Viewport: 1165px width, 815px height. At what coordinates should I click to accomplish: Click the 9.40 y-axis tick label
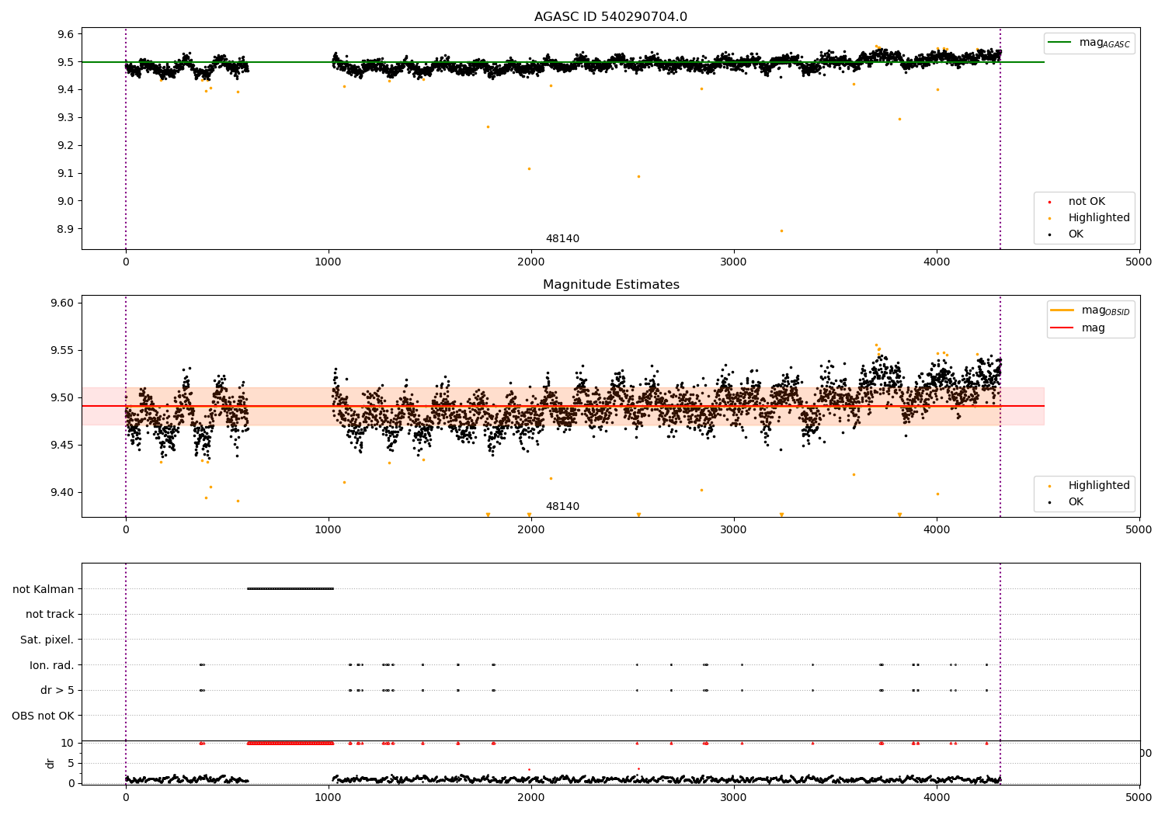click(x=62, y=493)
